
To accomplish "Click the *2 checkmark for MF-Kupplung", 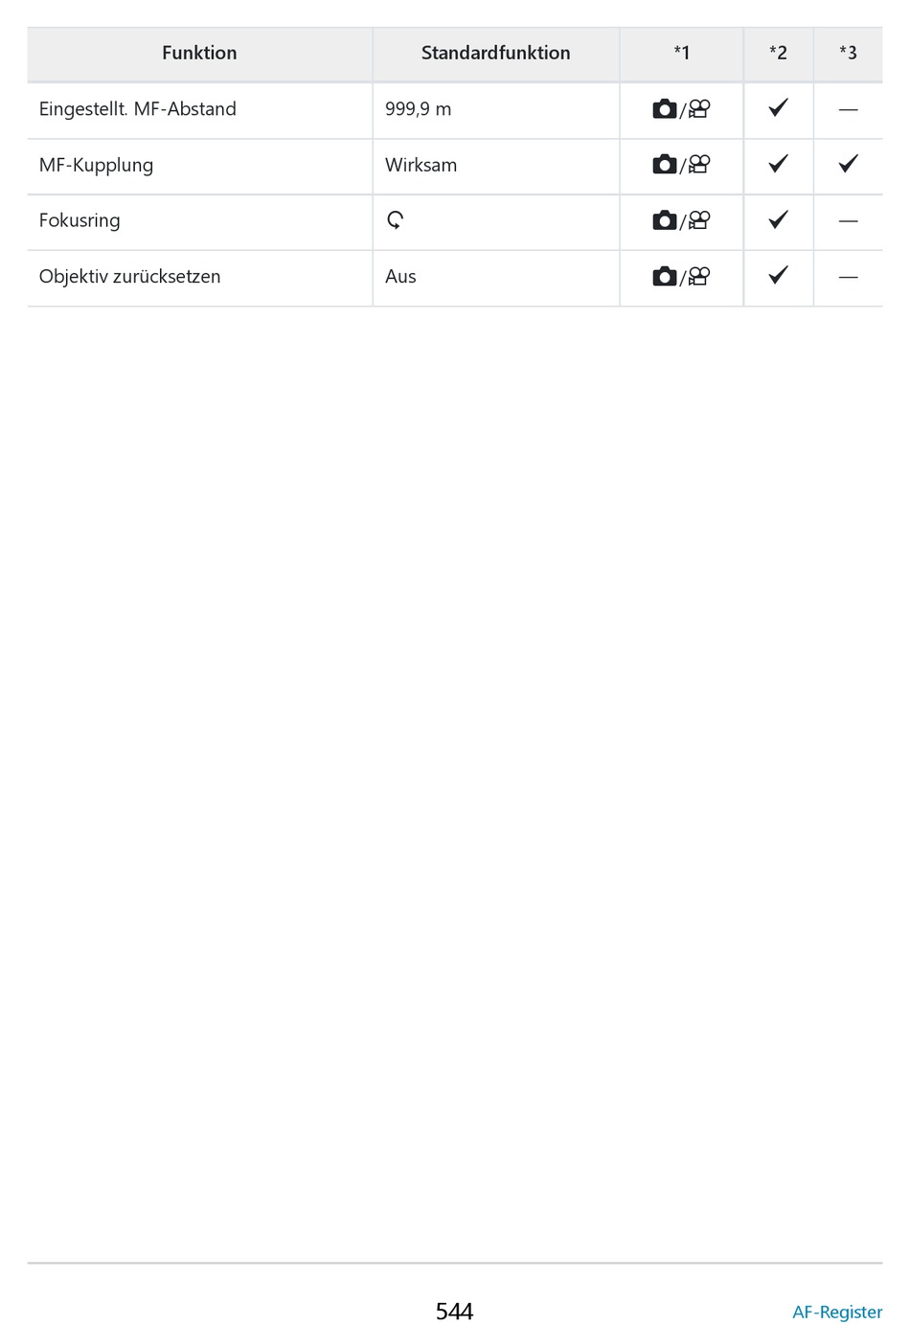I will [778, 163].
